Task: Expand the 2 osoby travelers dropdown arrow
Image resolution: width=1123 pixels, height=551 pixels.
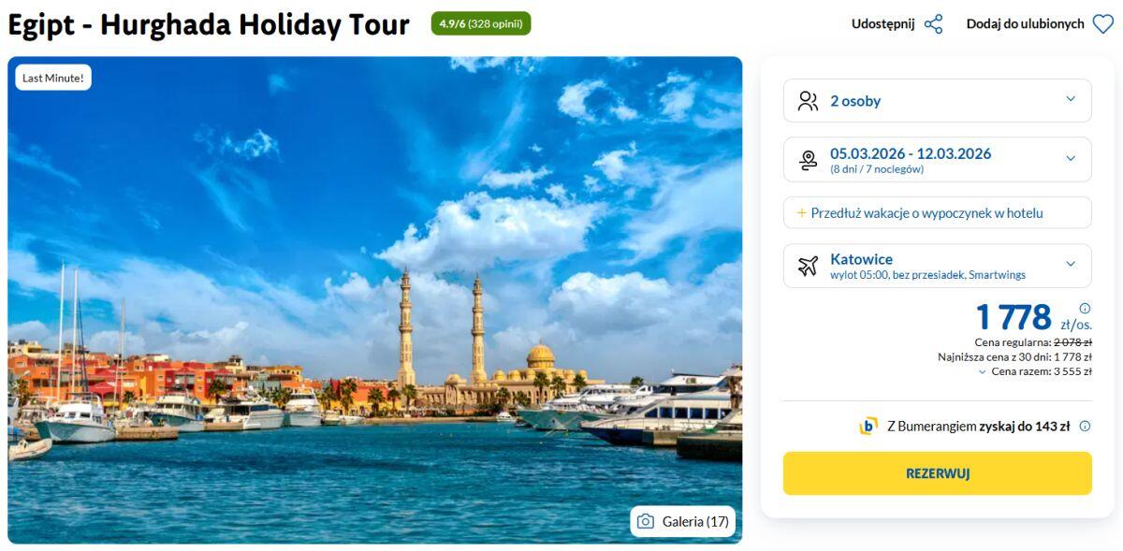Action: pos(1071,100)
